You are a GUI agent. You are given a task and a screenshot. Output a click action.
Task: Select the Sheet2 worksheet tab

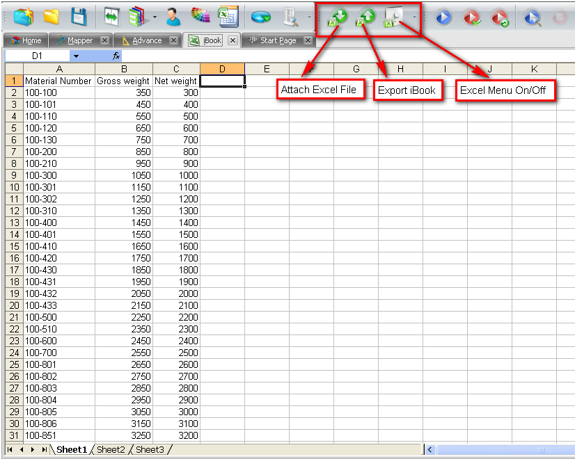pyautogui.click(x=111, y=450)
